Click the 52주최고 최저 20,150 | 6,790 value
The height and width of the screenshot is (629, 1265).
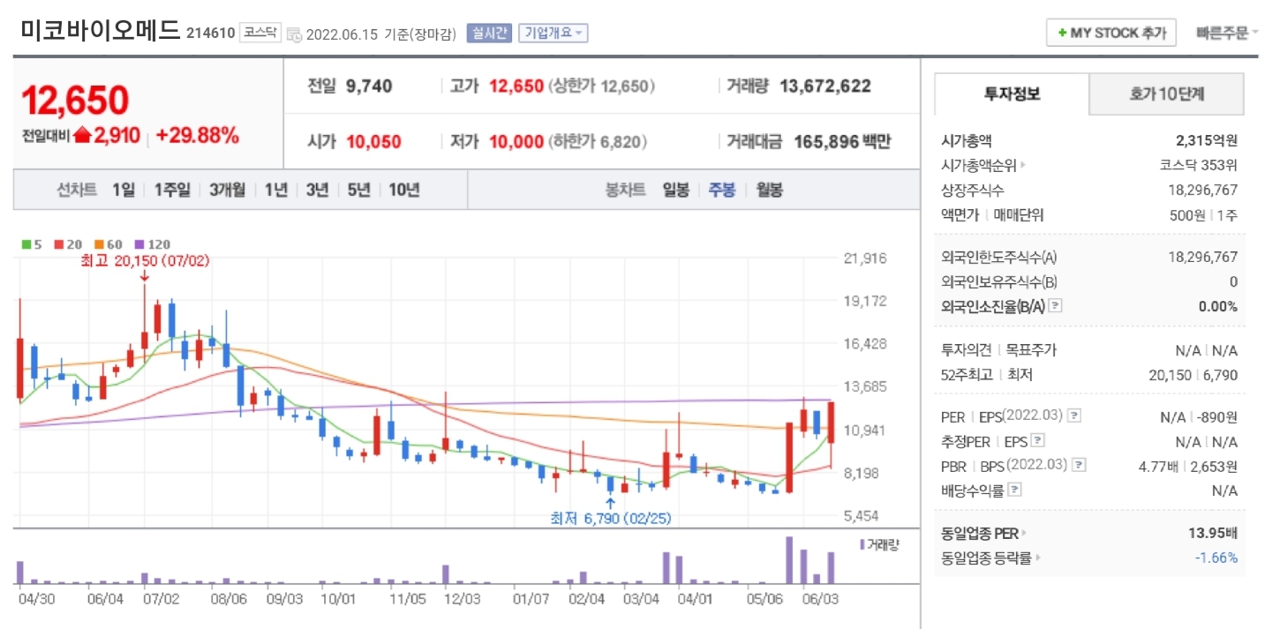[x=1193, y=375]
